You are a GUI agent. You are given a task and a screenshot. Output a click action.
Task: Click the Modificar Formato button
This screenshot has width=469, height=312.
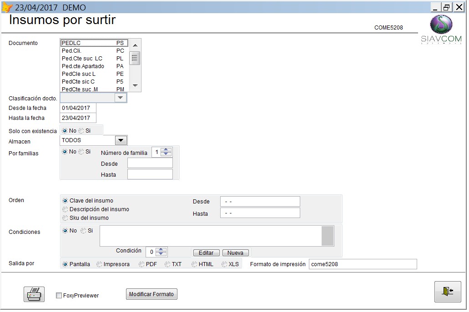pos(151,294)
